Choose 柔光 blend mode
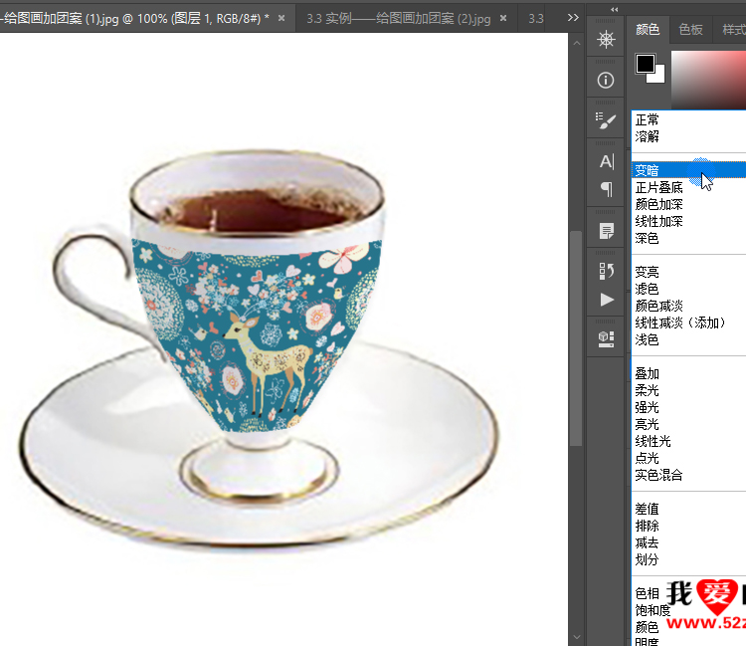746x646 pixels. (x=688, y=390)
